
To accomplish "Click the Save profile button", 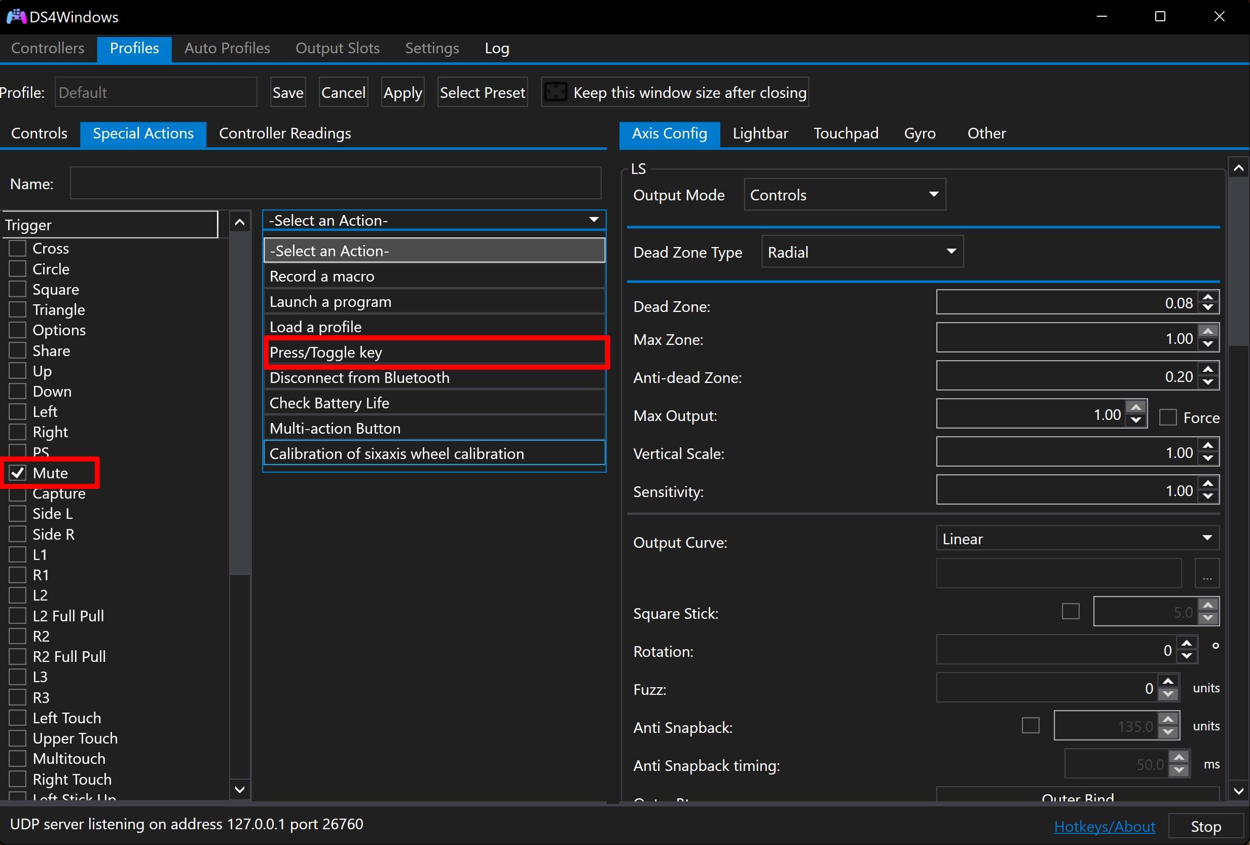I will click(x=288, y=93).
